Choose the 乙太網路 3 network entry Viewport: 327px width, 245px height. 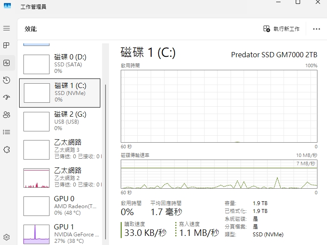pyautogui.click(x=60, y=149)
